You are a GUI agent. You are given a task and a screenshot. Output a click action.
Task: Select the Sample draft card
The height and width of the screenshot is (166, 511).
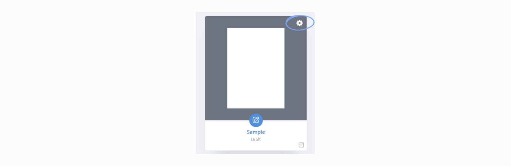tap(256, 83)
